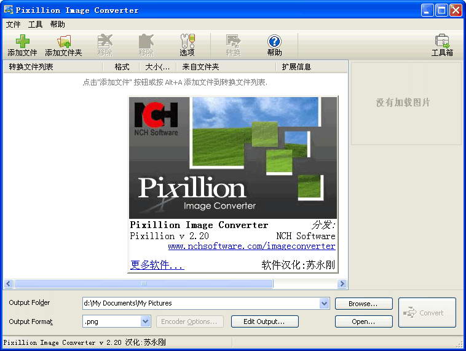The height and width of the screenshot is (351, 466).
Task: Click the greyed-out Convert toolbar icon
Action: [x=233, y=41]
